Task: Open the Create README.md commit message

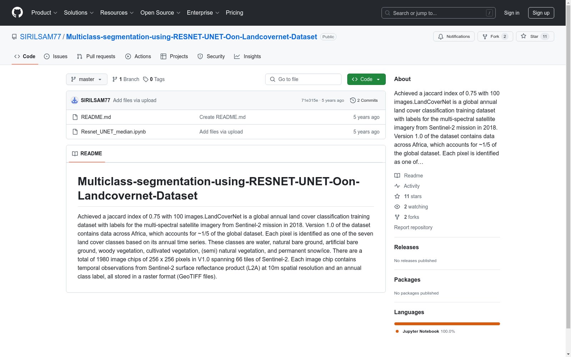Action: [x=222, y=117]
